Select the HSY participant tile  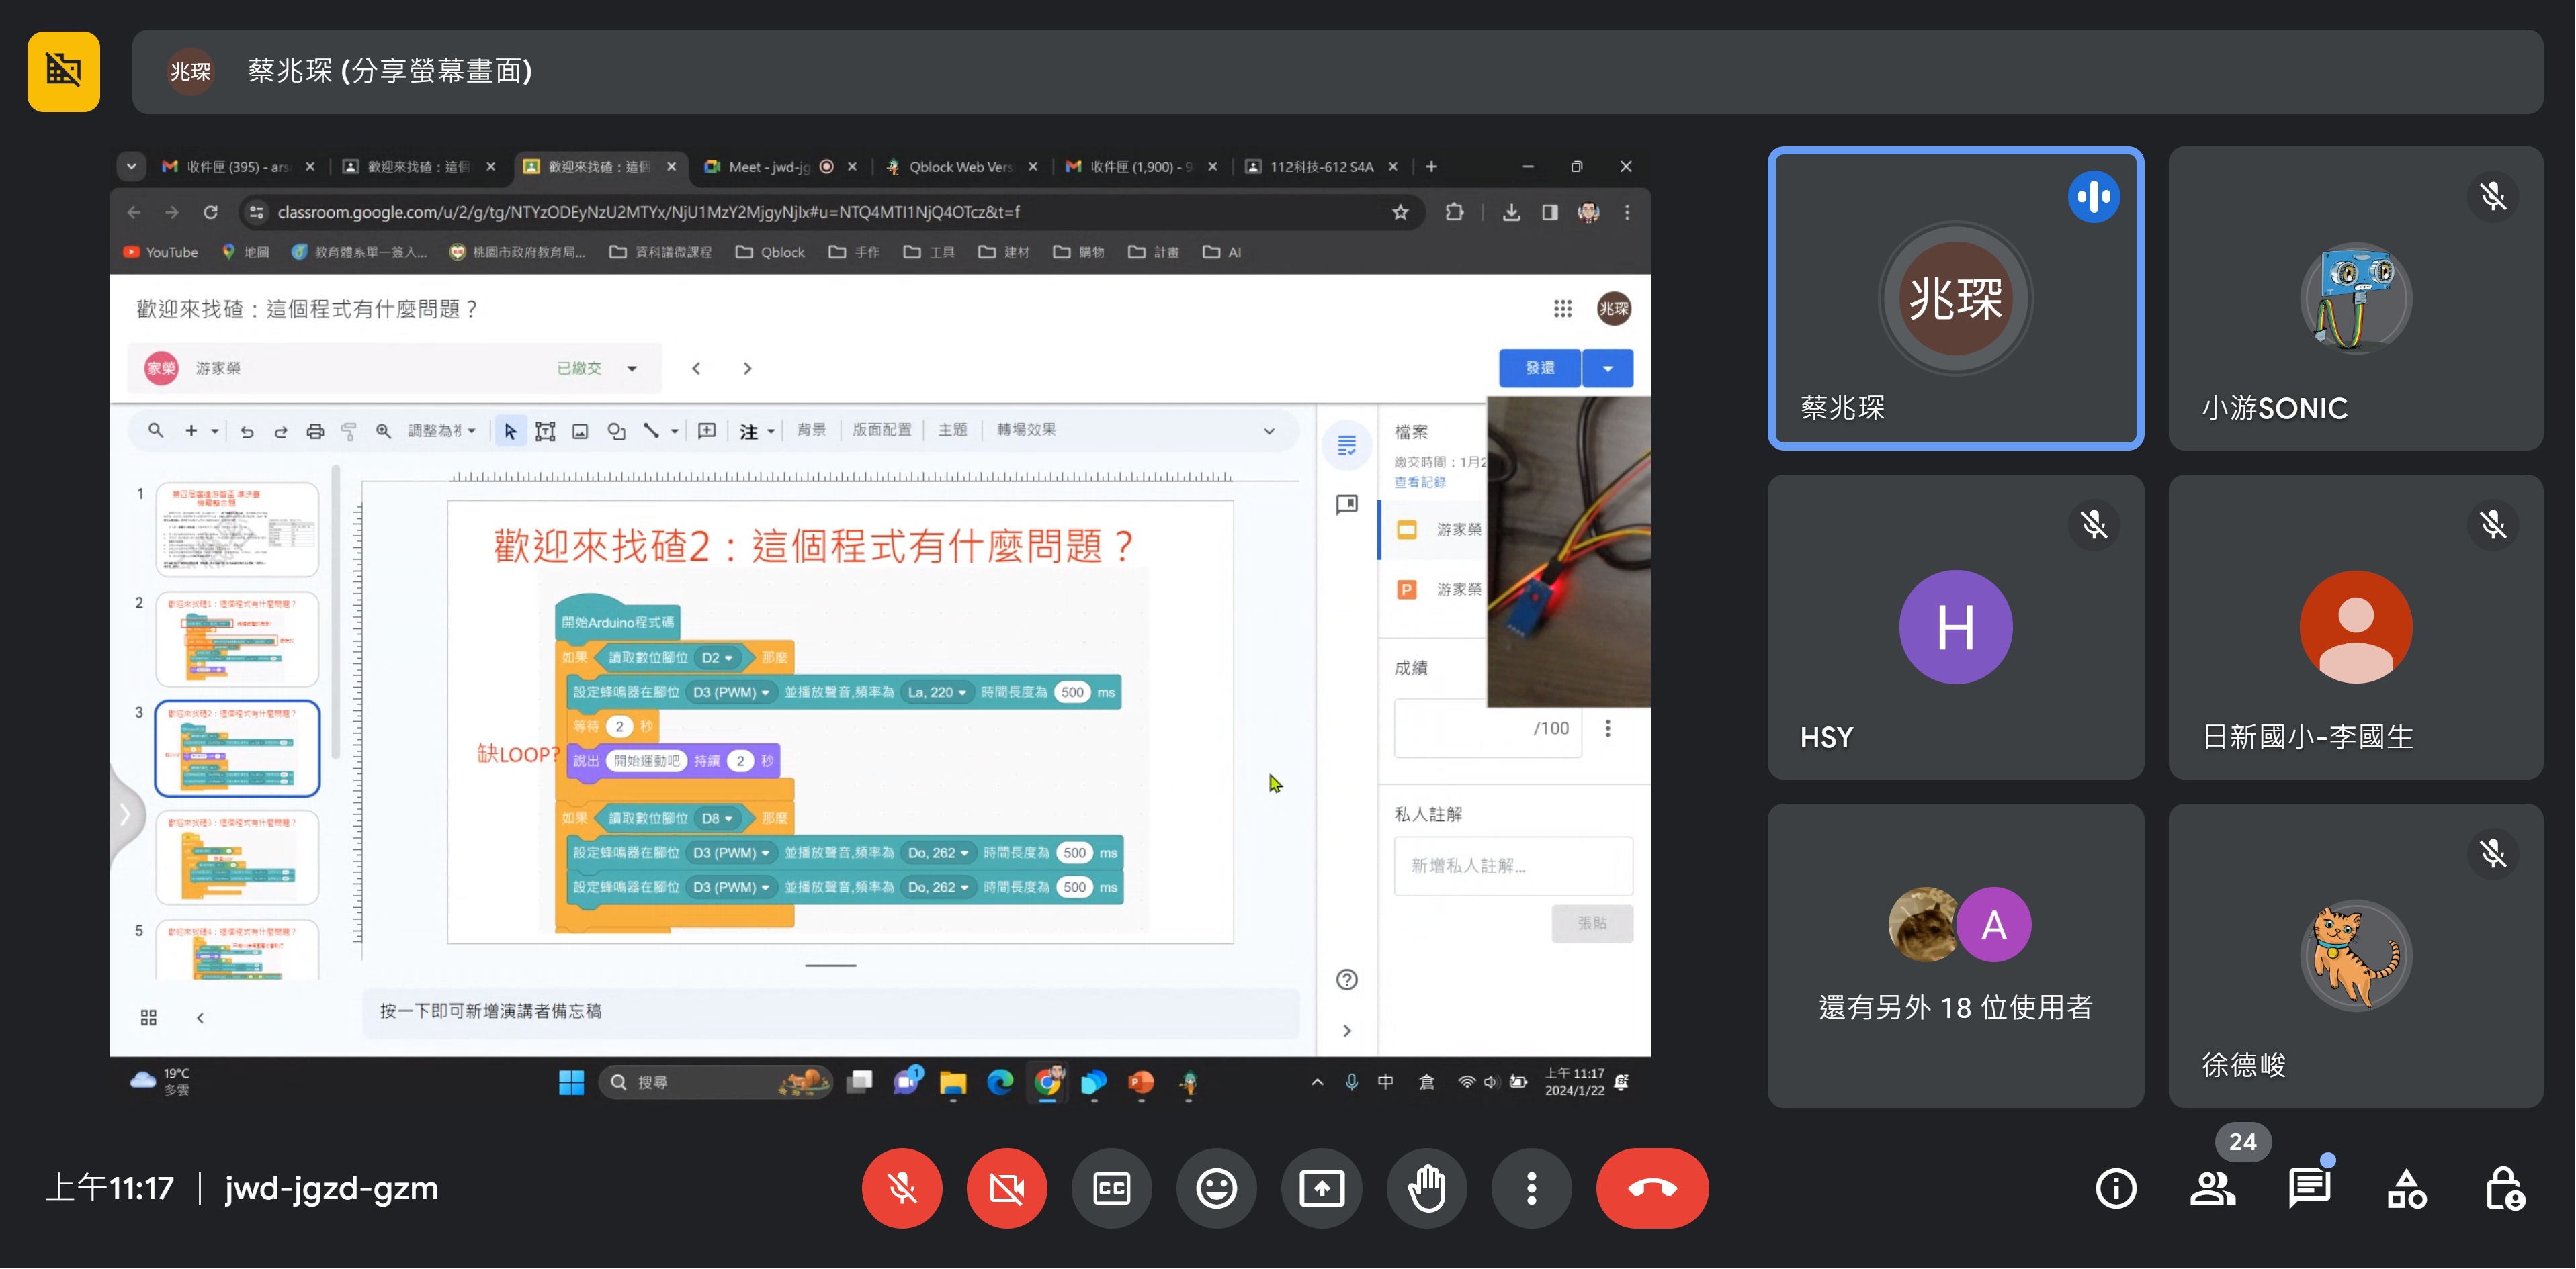coord(1955,626)
